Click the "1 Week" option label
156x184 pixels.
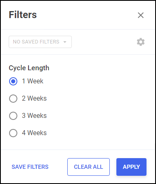coord(33,81)
